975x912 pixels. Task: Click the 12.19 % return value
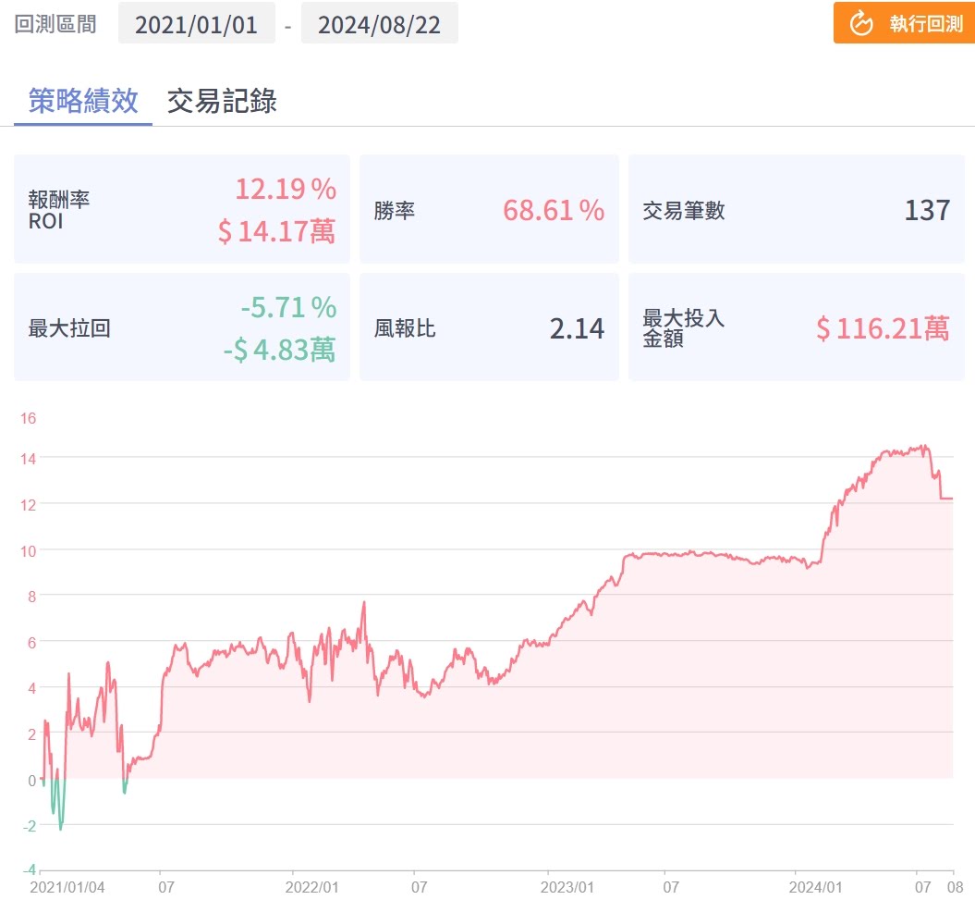(285, 190)
